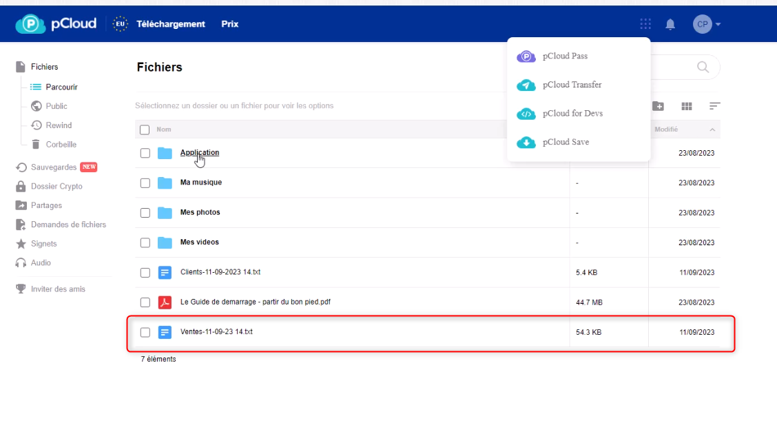Open the notifications bell
The width and height of the screenshot is (777, 425).
pos(670,24)
